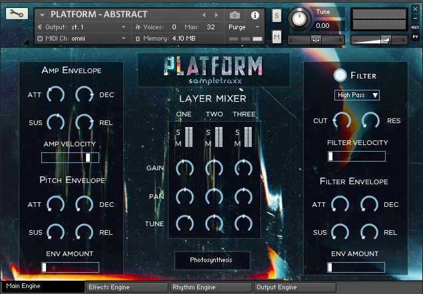Click the PAN knob for layer TWO
Screen dimensions: 423x294
coord(214,197)
